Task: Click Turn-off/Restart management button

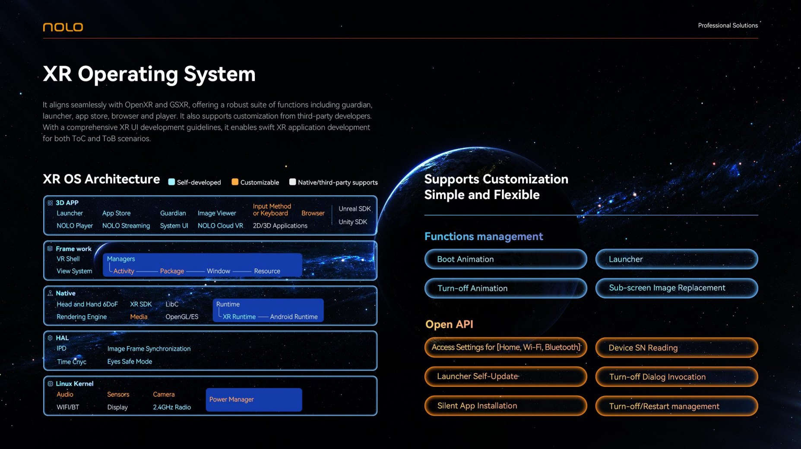Action: tap(677, 406)
